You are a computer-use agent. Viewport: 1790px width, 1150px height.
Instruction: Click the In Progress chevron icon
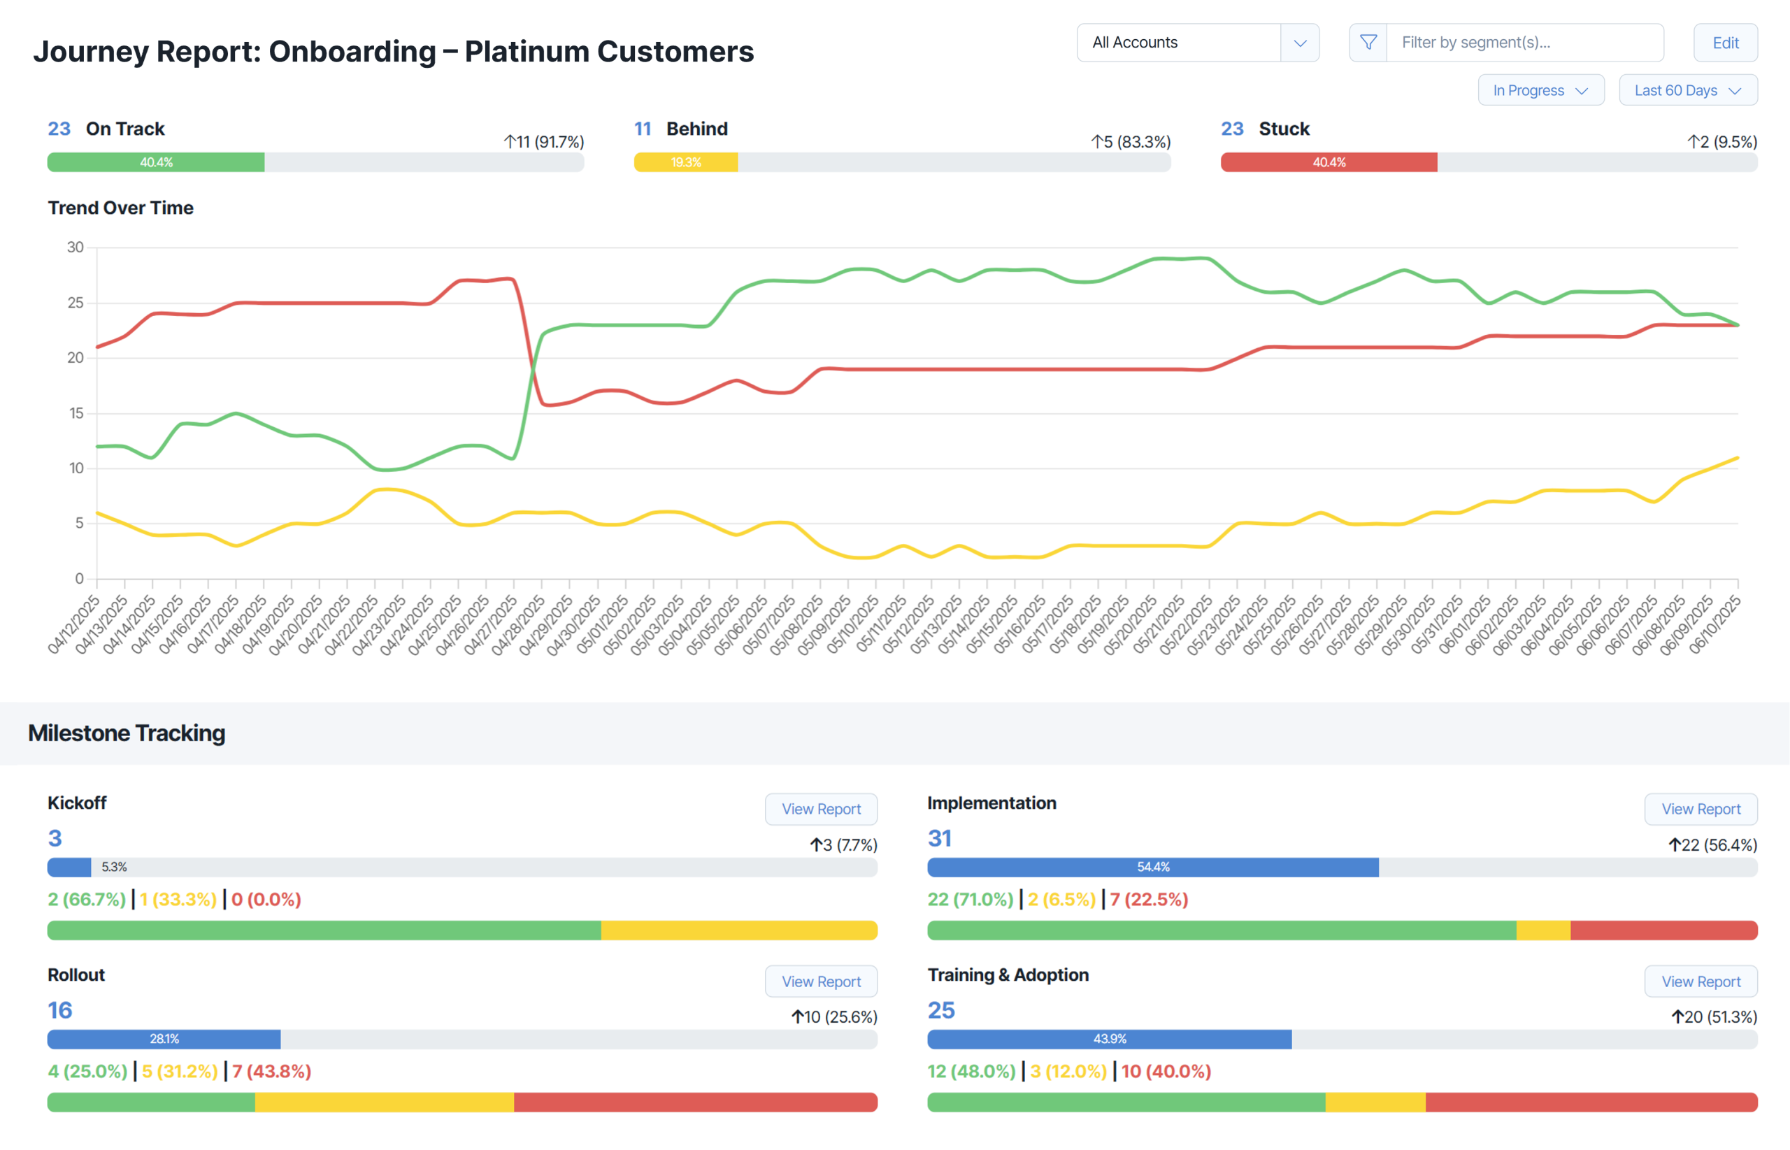coord(1582,90)
